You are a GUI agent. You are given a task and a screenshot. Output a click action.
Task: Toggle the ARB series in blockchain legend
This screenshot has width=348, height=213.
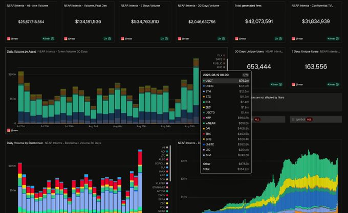tap(164, 175)
